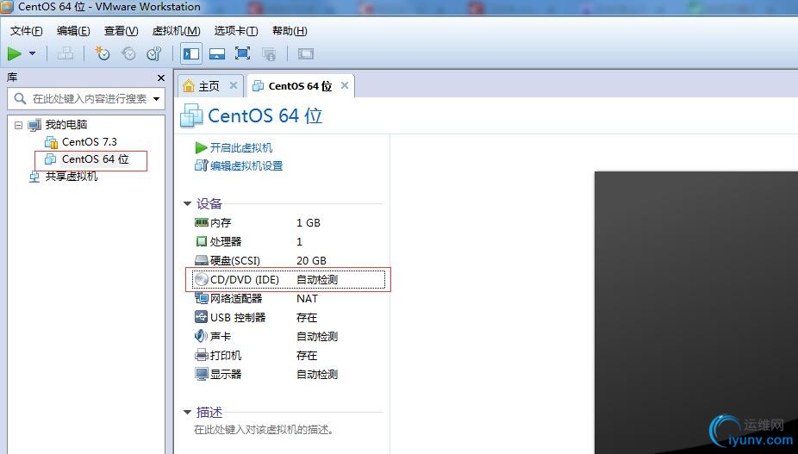Image resolution: width=798 pixels, height=454 pixels.
Task: Select the 内存 device row
Action: [289, 223]
